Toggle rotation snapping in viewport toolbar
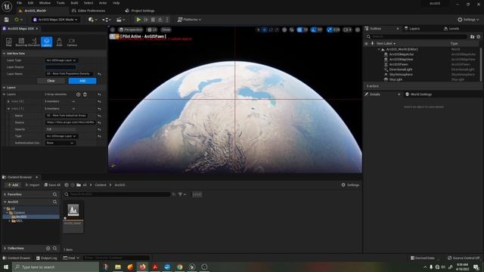The image size is (484, 272). coord(314,29)
